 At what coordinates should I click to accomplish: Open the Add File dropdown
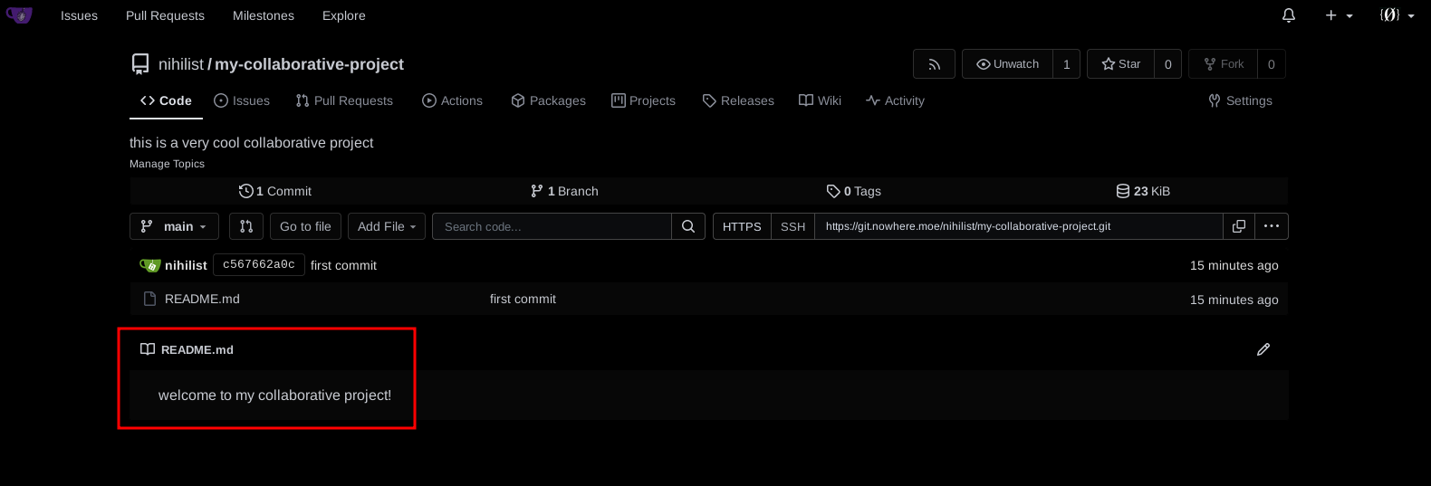pos(386,226)
